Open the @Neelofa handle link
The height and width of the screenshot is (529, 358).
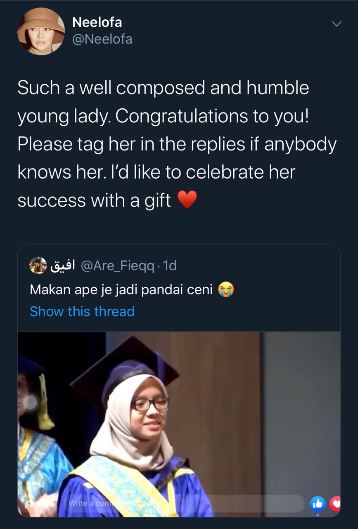pyautogui.click(x=102, y=39)
